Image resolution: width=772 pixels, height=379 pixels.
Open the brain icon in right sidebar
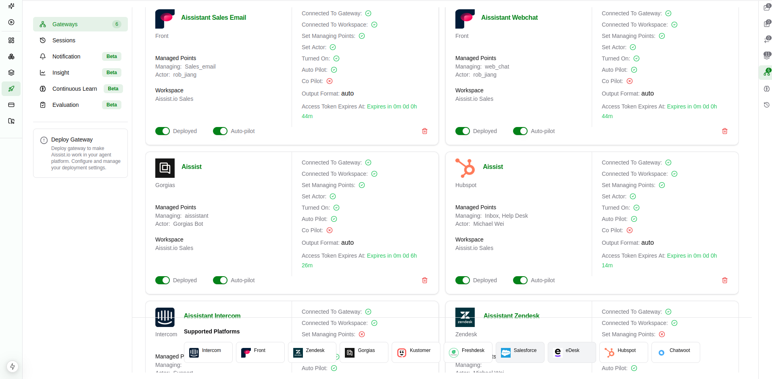pos(766,89)
